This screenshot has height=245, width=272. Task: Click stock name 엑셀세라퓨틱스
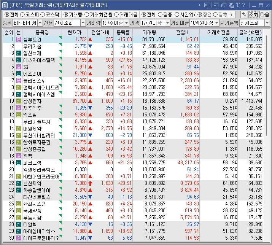39,170
